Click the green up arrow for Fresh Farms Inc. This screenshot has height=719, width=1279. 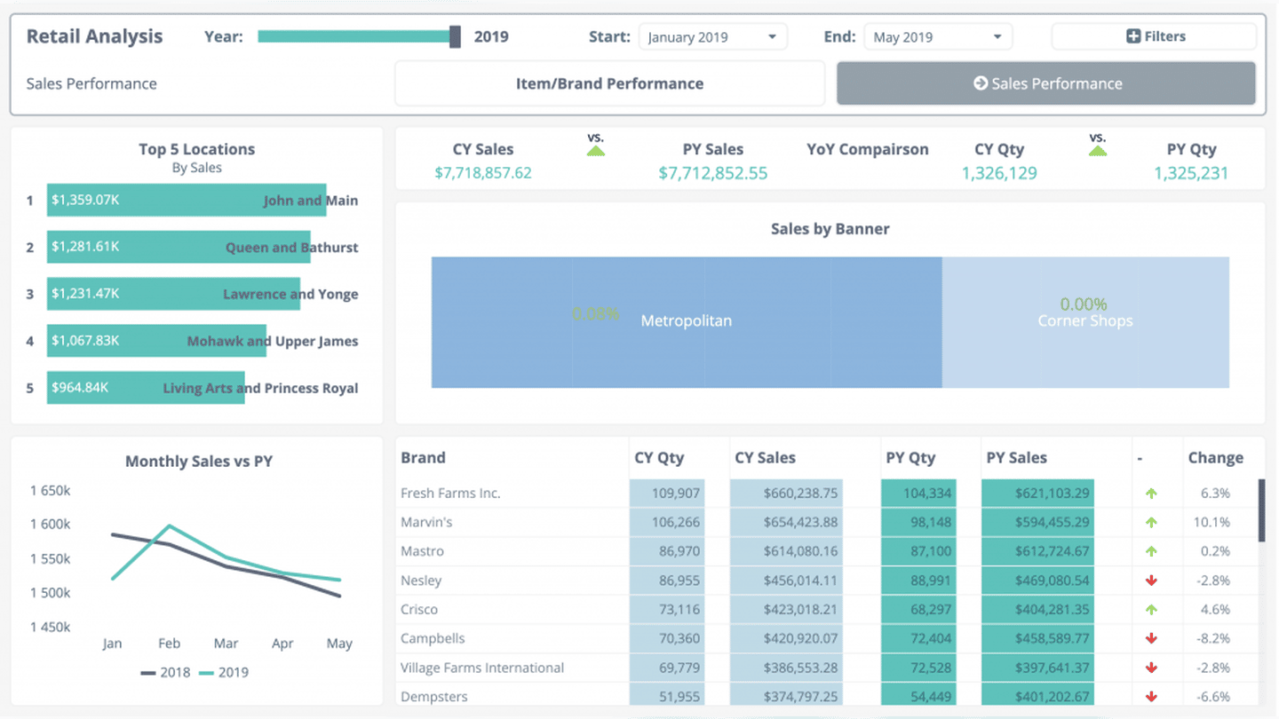tap(1151, 494)
